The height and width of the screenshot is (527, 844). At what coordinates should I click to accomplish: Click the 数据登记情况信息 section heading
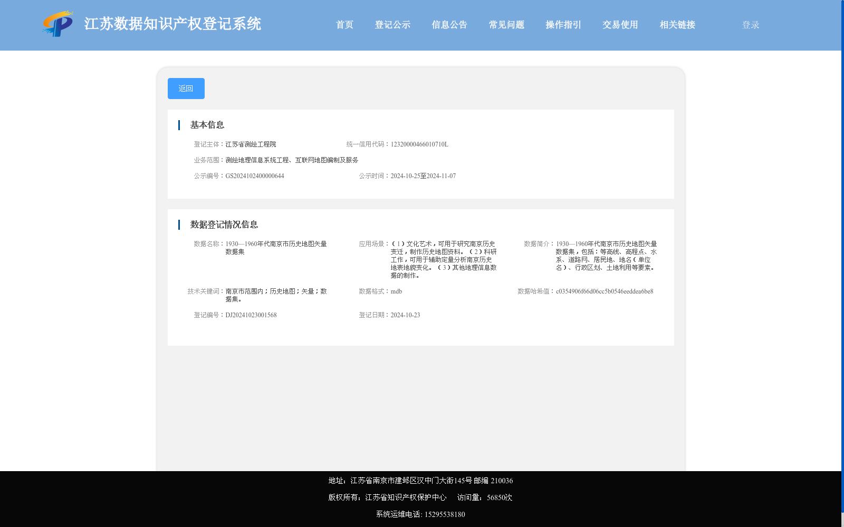pos(224,225)
